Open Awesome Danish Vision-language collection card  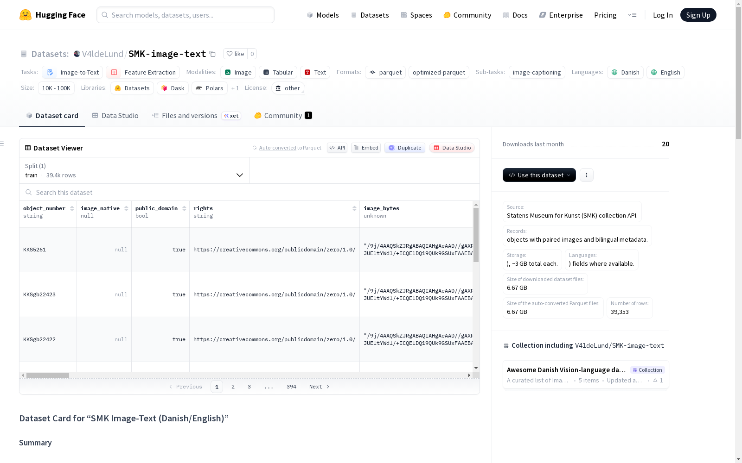[x=586, y=375]
